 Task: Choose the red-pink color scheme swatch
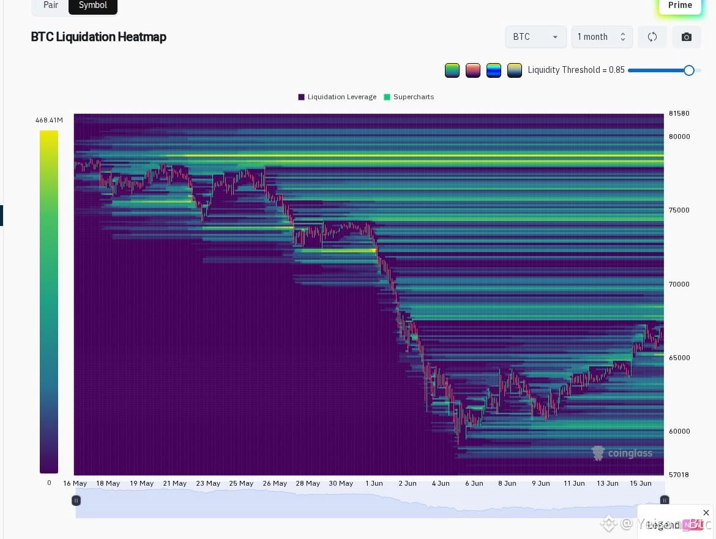[x=472, y=70]
